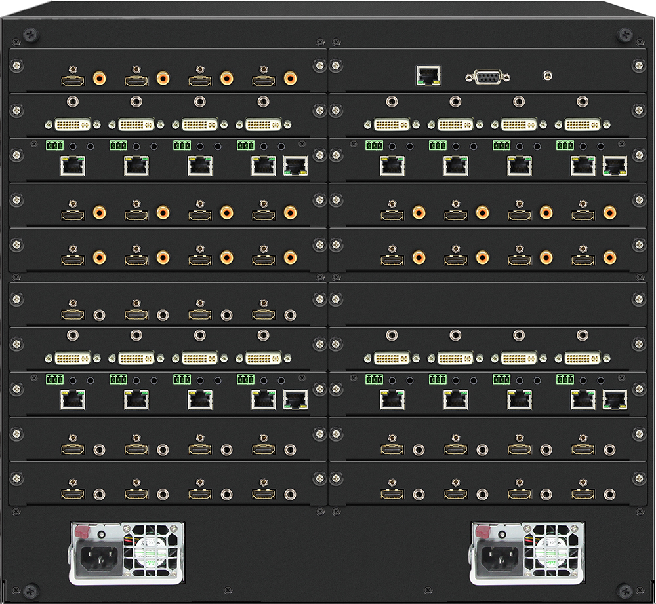Click the red release latch on right power supply
656x604 pixels.
pos(483,531)
